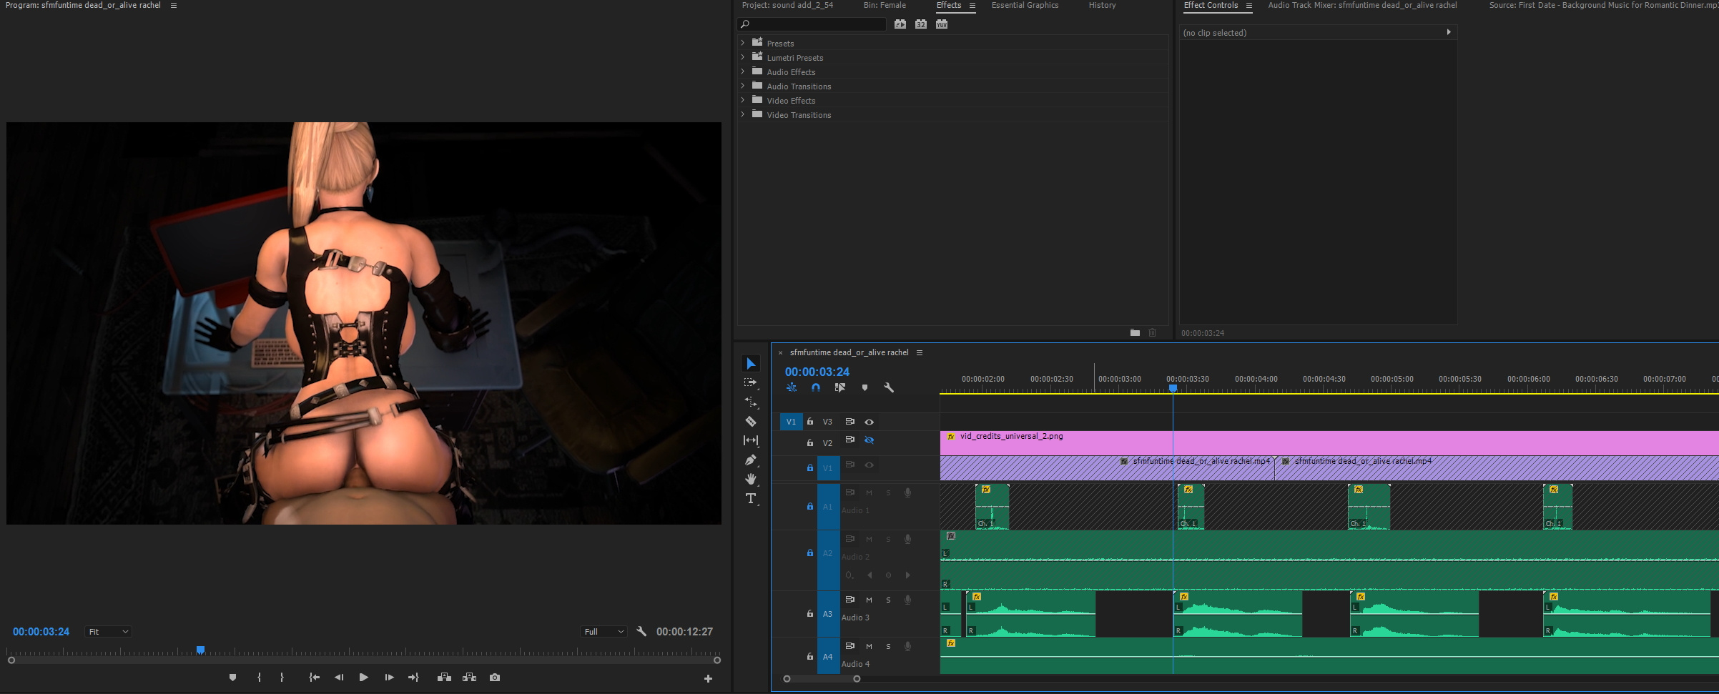Screen dimensions: 1719x694
Task: Switch to the Project: sound add_2_54 tab
Action: pyautogui.click(x=787, y=5)
